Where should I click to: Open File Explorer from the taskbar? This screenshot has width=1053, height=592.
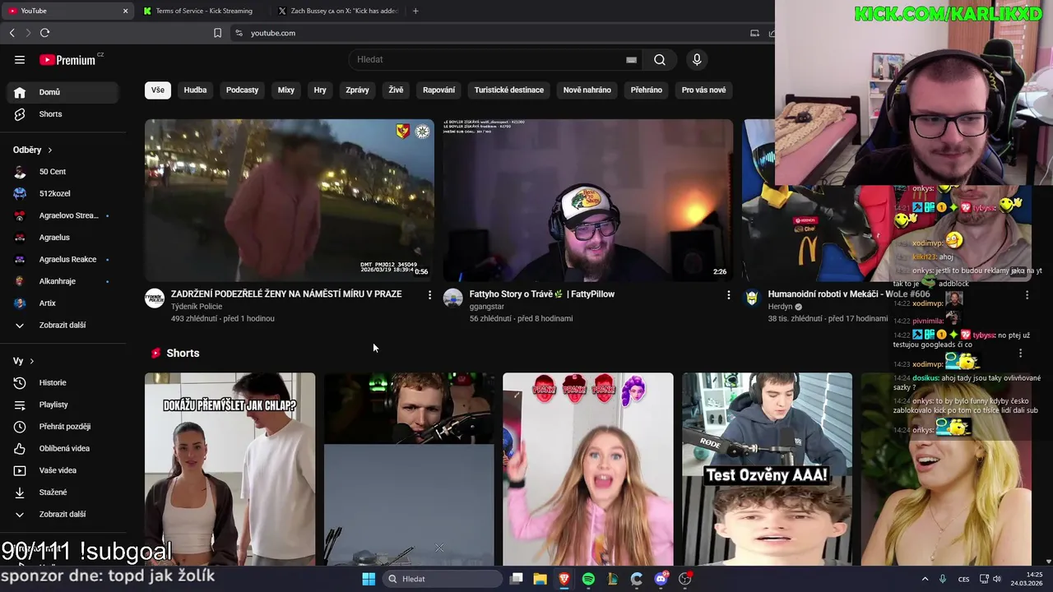[540, 579]
